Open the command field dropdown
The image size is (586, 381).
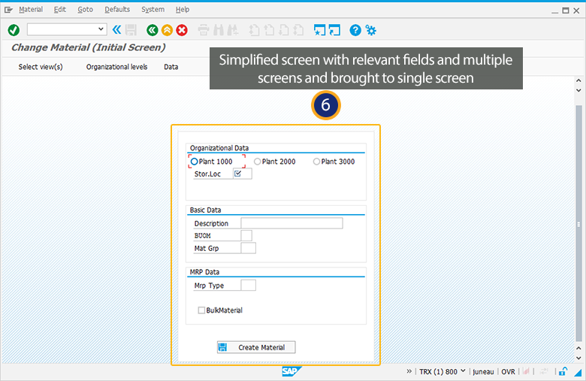[x=101, y=29]
